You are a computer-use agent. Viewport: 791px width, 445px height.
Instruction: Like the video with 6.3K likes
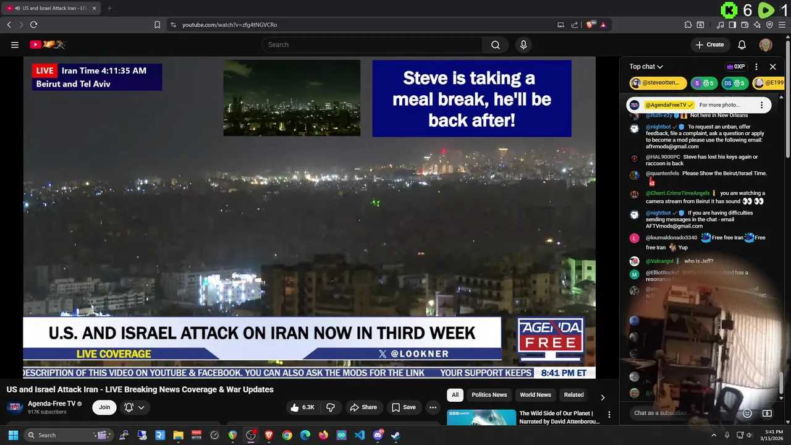[302, 407]
